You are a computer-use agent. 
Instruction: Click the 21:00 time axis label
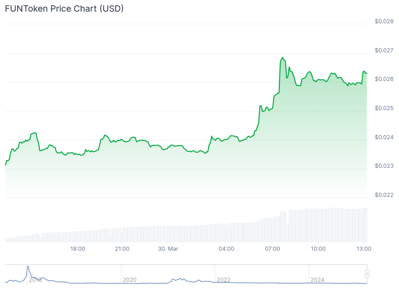click(122, 249)
